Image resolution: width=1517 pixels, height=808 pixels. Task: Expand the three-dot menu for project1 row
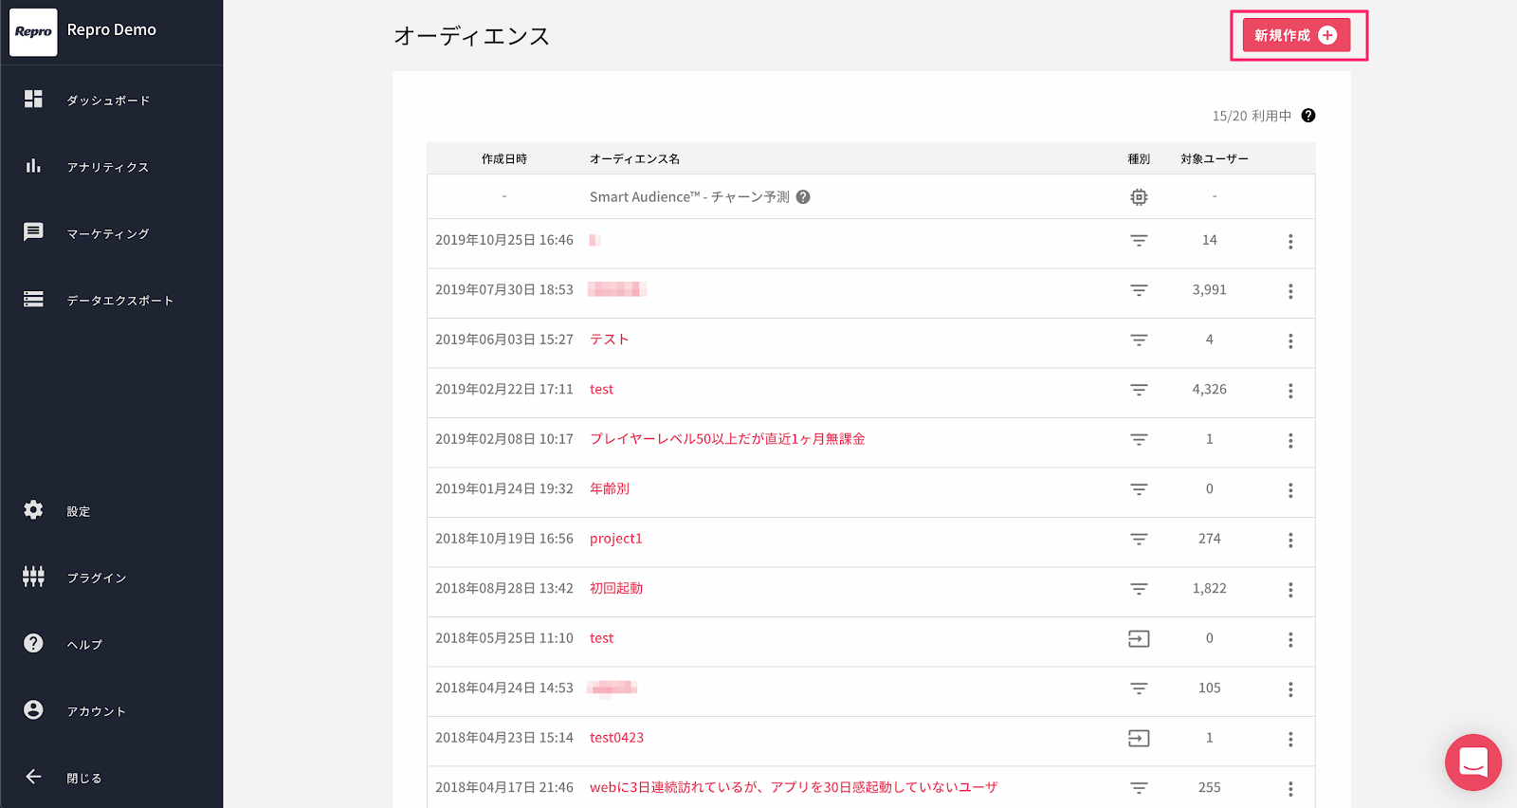[1290, 540]
